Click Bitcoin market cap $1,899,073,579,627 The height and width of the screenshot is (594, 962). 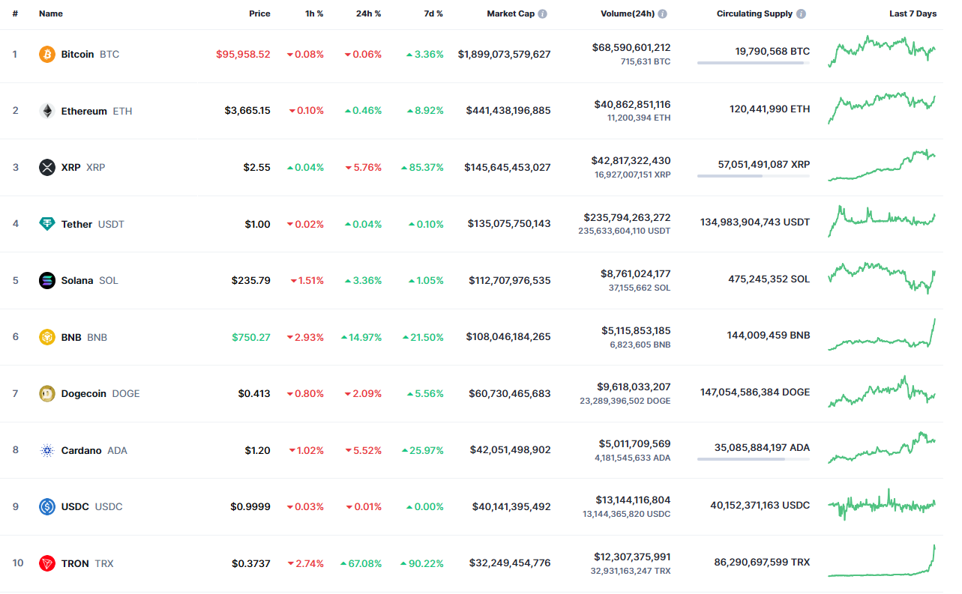pos(505,55)
